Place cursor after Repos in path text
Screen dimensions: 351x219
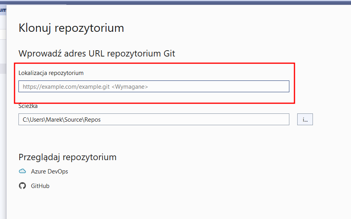[x=101, y=120]
